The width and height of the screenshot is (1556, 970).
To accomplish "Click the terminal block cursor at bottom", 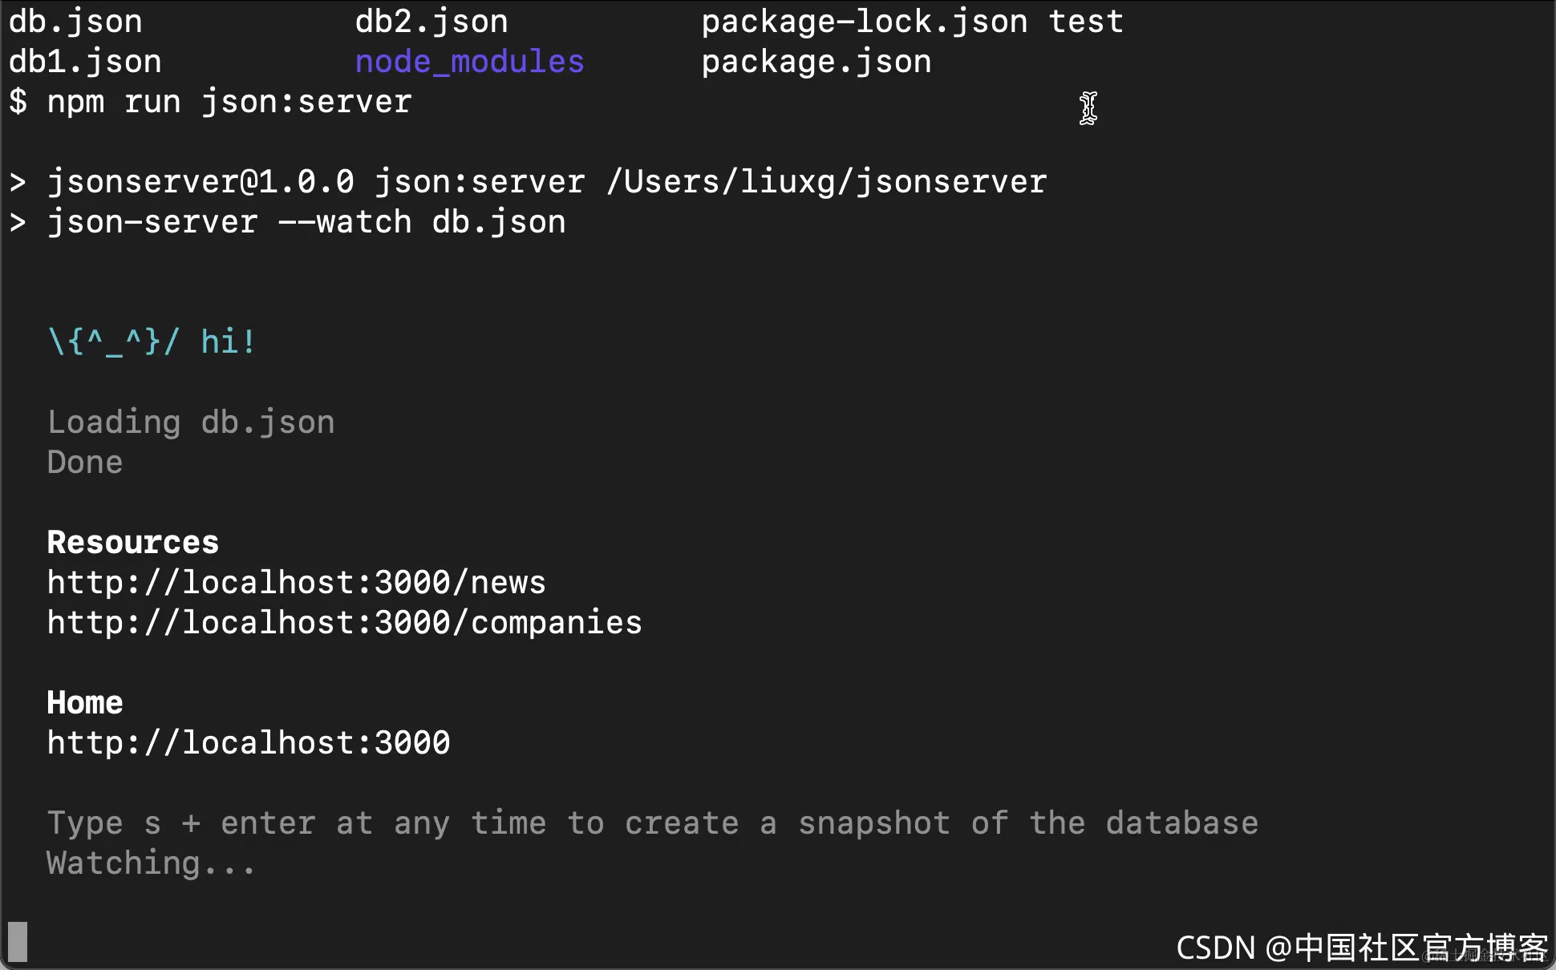I will 18,941.
